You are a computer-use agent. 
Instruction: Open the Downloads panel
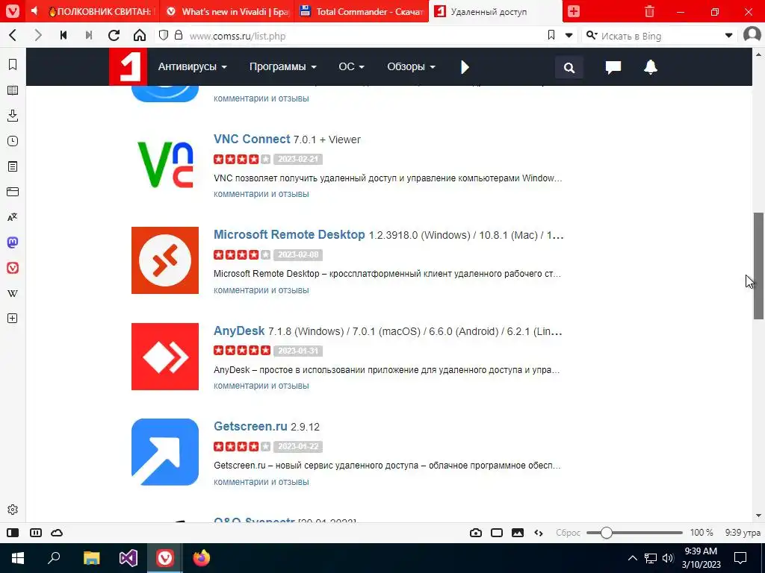click(x=13, y=116)
